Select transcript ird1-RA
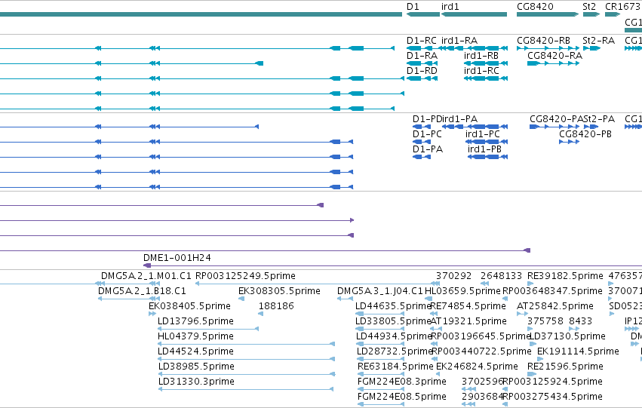Viewport: 642px width, 408px height. [x=474, y=48]
